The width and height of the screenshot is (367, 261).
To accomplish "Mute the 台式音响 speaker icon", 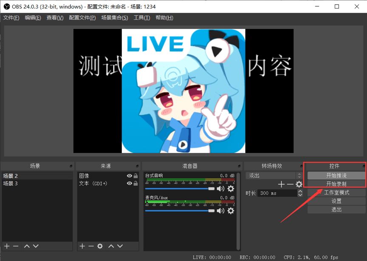I will tap(220, 189).
